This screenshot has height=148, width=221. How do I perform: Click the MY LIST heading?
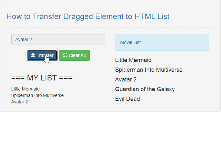coord(42,78)
